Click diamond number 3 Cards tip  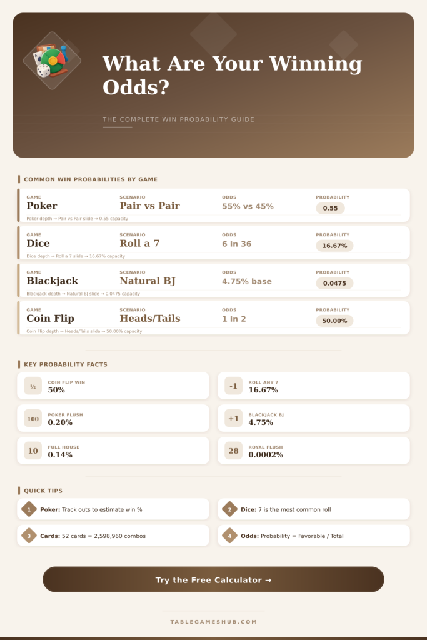coord(29,536)
